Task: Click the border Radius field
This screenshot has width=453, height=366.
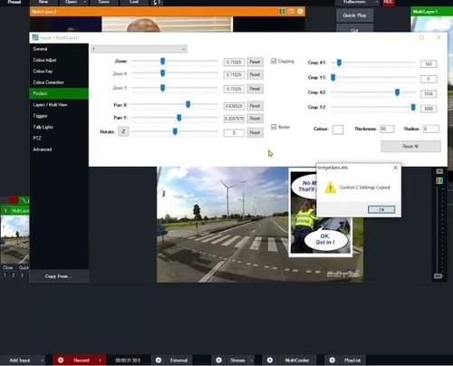Action: pyautogui.click(x=431, y=129)
